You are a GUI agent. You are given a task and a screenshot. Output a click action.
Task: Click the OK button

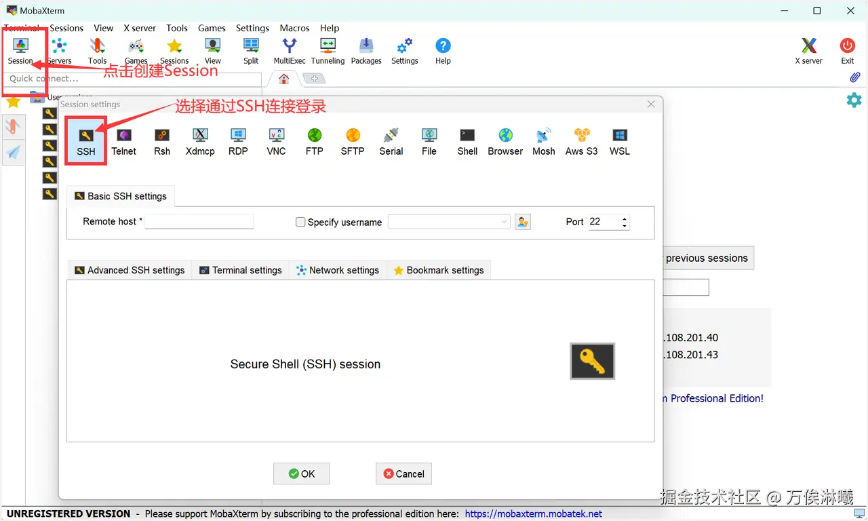[302, 474]
